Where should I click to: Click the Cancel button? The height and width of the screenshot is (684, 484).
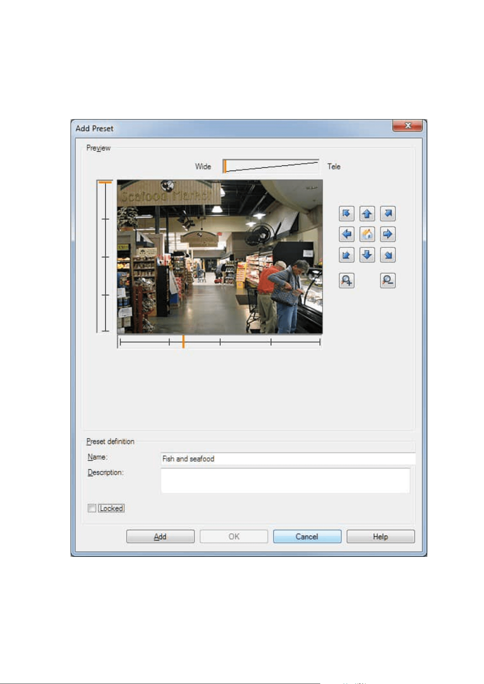(x=307, y=536)
